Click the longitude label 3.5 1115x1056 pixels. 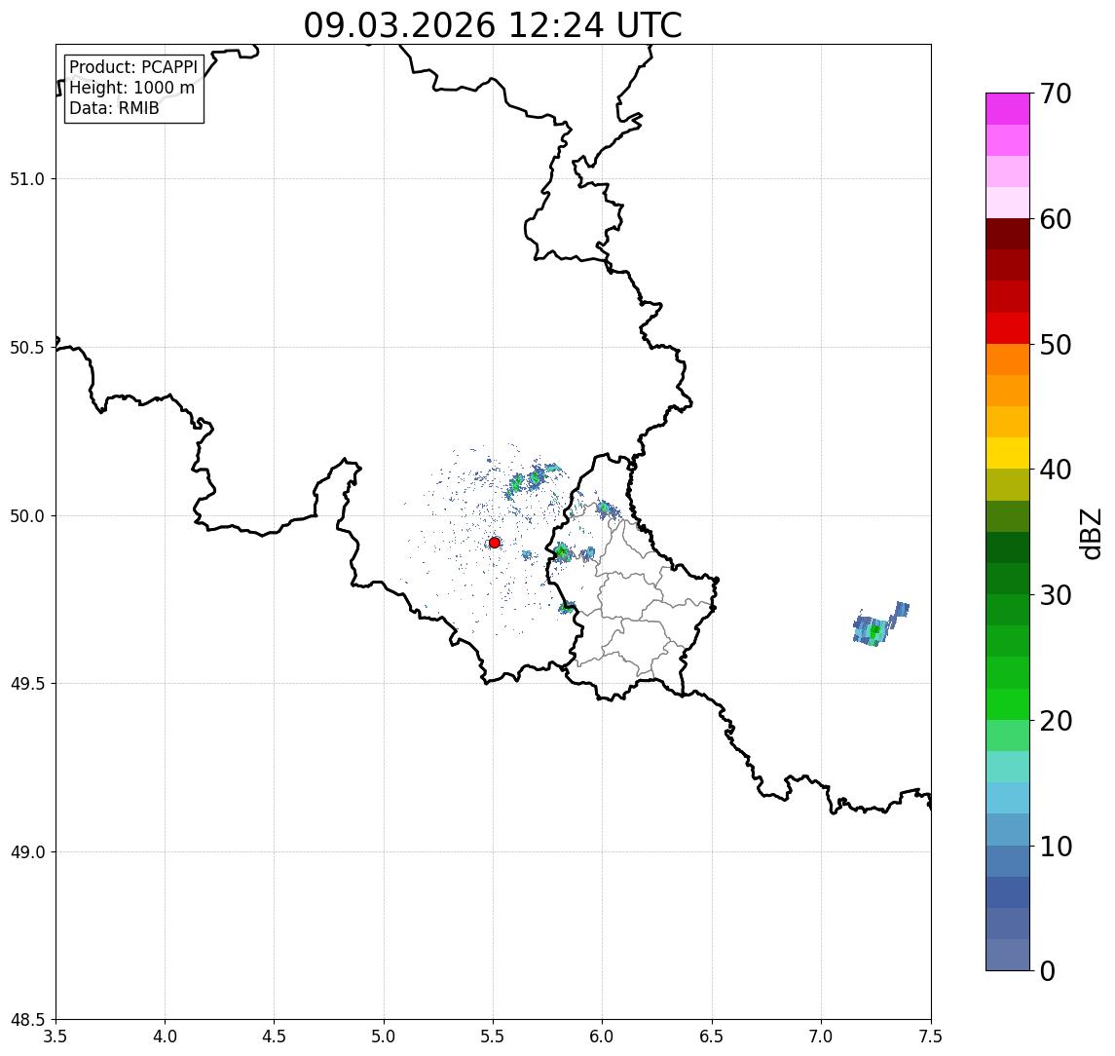56,1037
